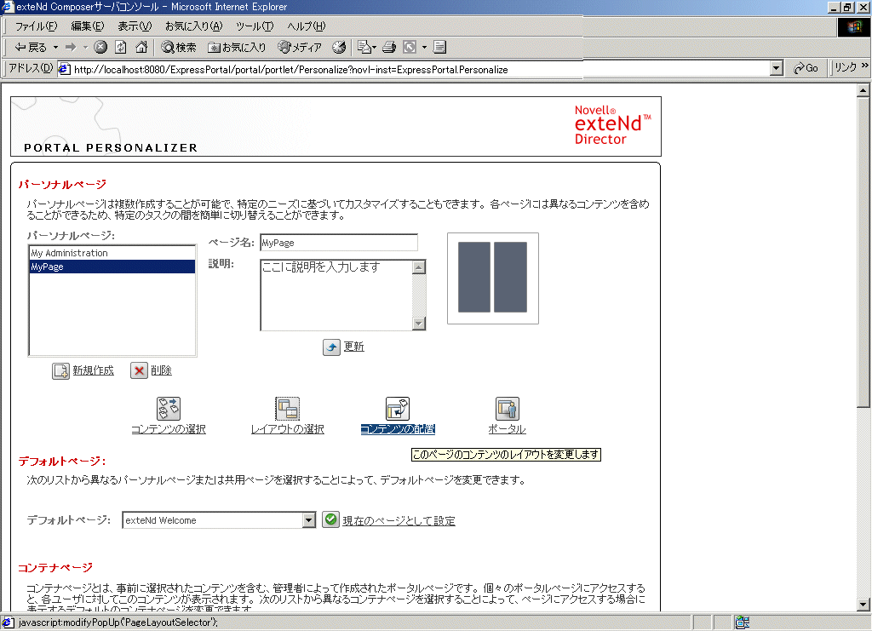Click the 新規作成 new page icon

[60, 370]
